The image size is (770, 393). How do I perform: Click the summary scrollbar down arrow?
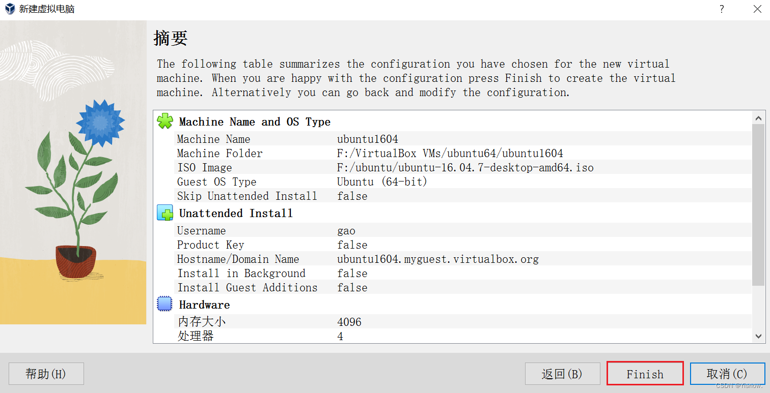click(x=758, y=336)
